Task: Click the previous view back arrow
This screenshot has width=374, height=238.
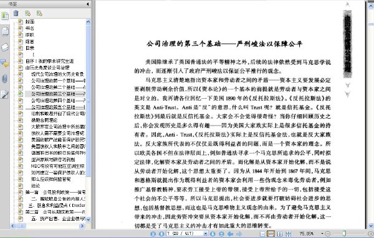Action: pos(230,234)
